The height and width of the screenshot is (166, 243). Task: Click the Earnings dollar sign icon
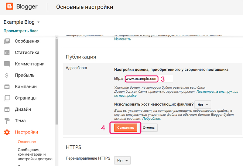[x=7, y=75]
